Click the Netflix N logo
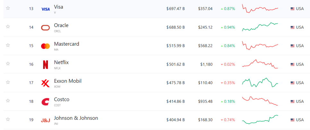The height and width of the screenshot is (130, 310). point(46,65)
